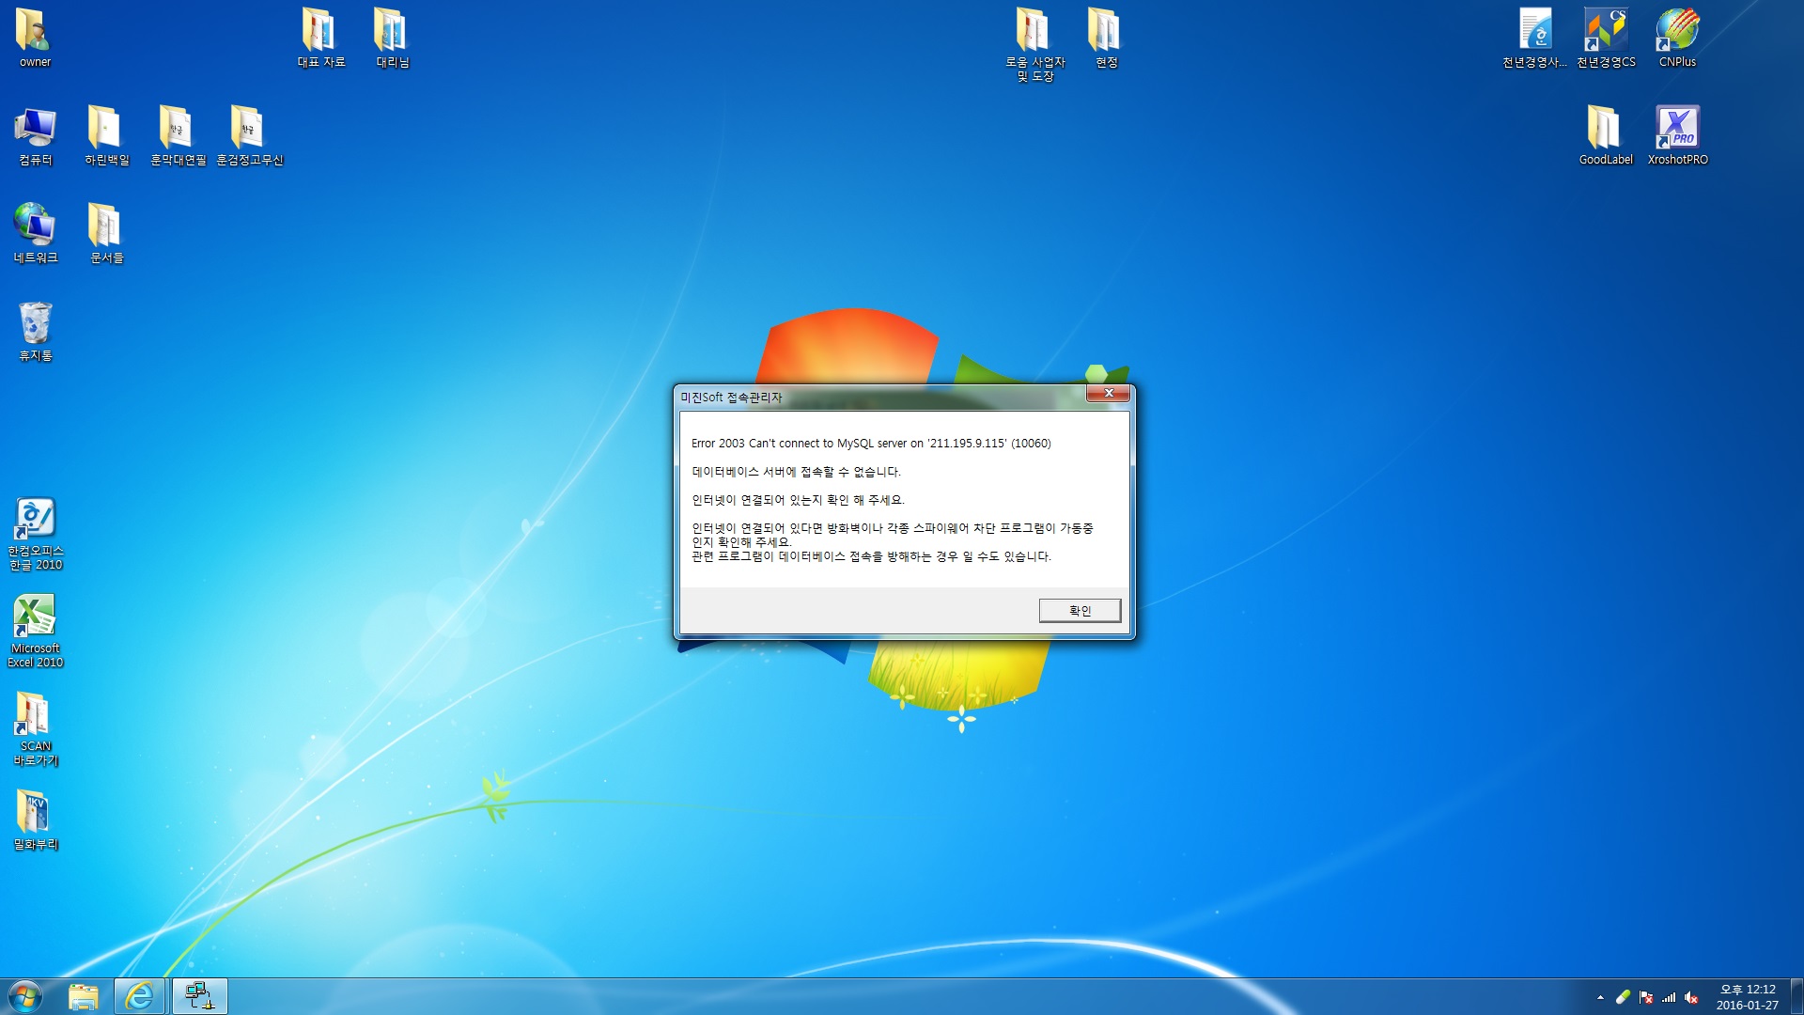Viewport: 1804px width, 1015px height.
Task: Click the taskbar clock showing 오후 12:12
Action: tap(1748, 997)
